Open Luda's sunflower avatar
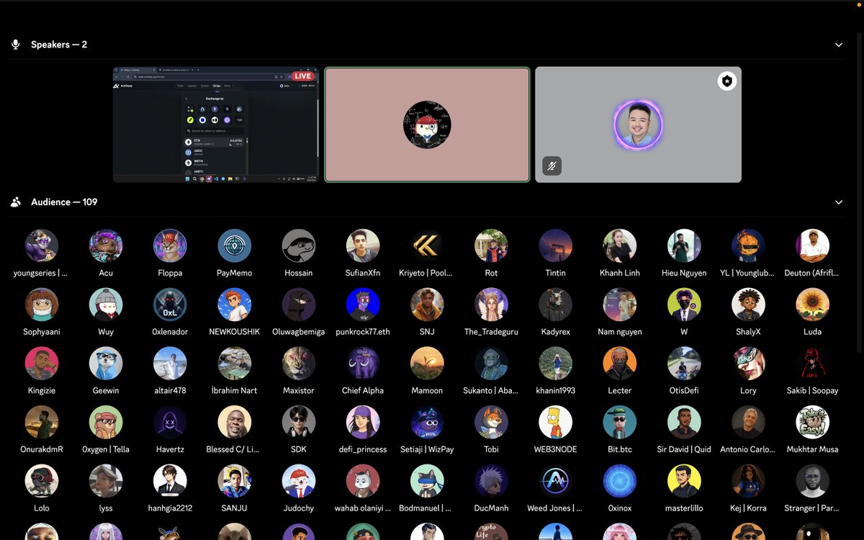The width and height of the screenshot is (864, 540). [812, 305]
